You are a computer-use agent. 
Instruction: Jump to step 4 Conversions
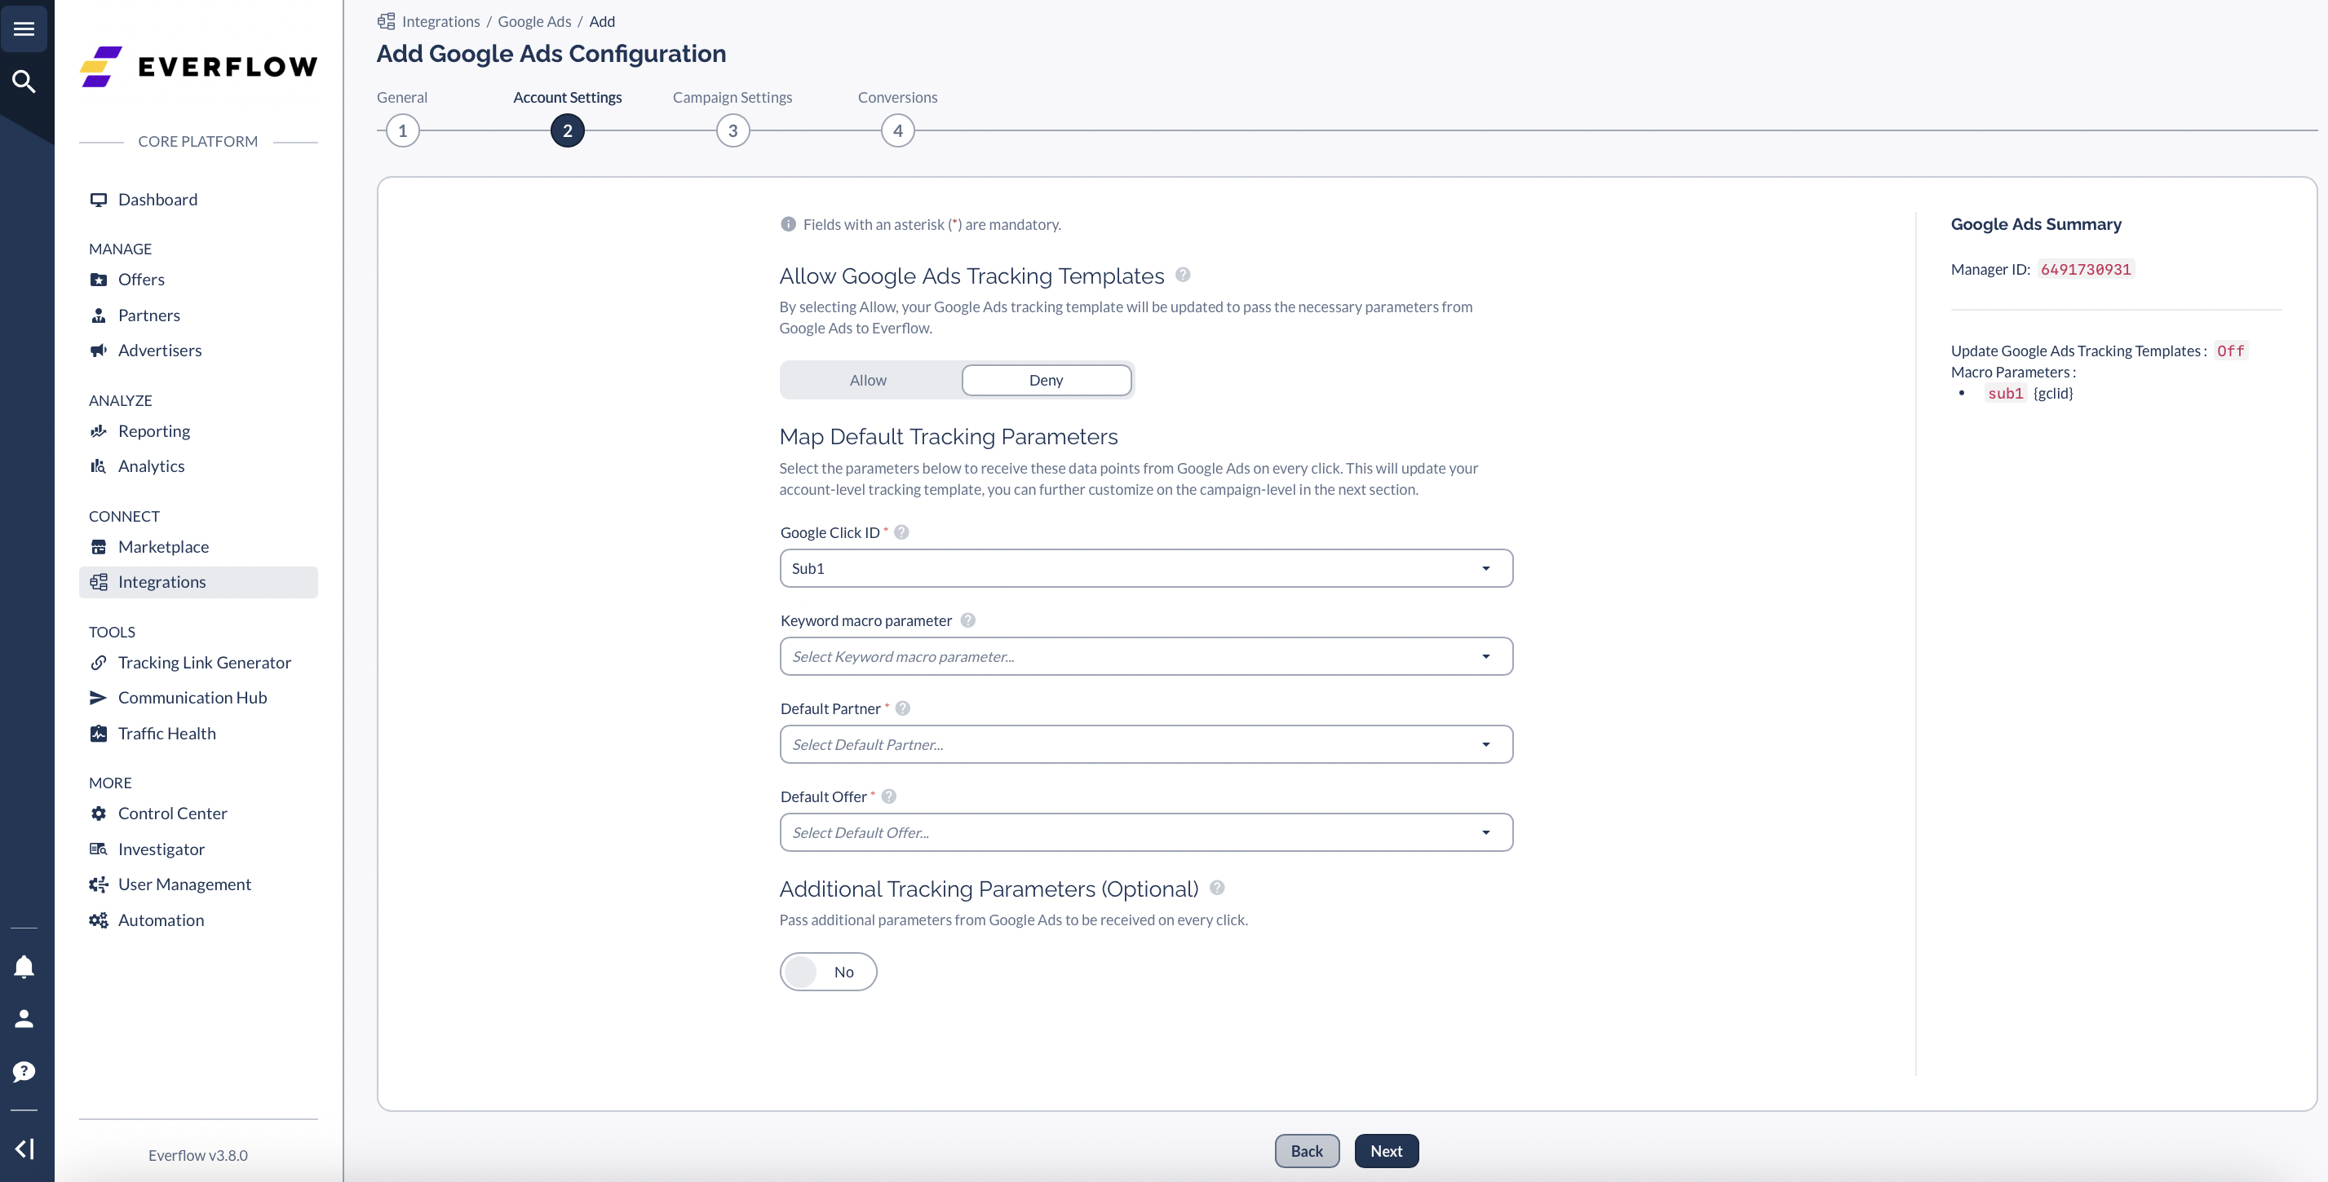pyautogui.click(x=897, y=131)
